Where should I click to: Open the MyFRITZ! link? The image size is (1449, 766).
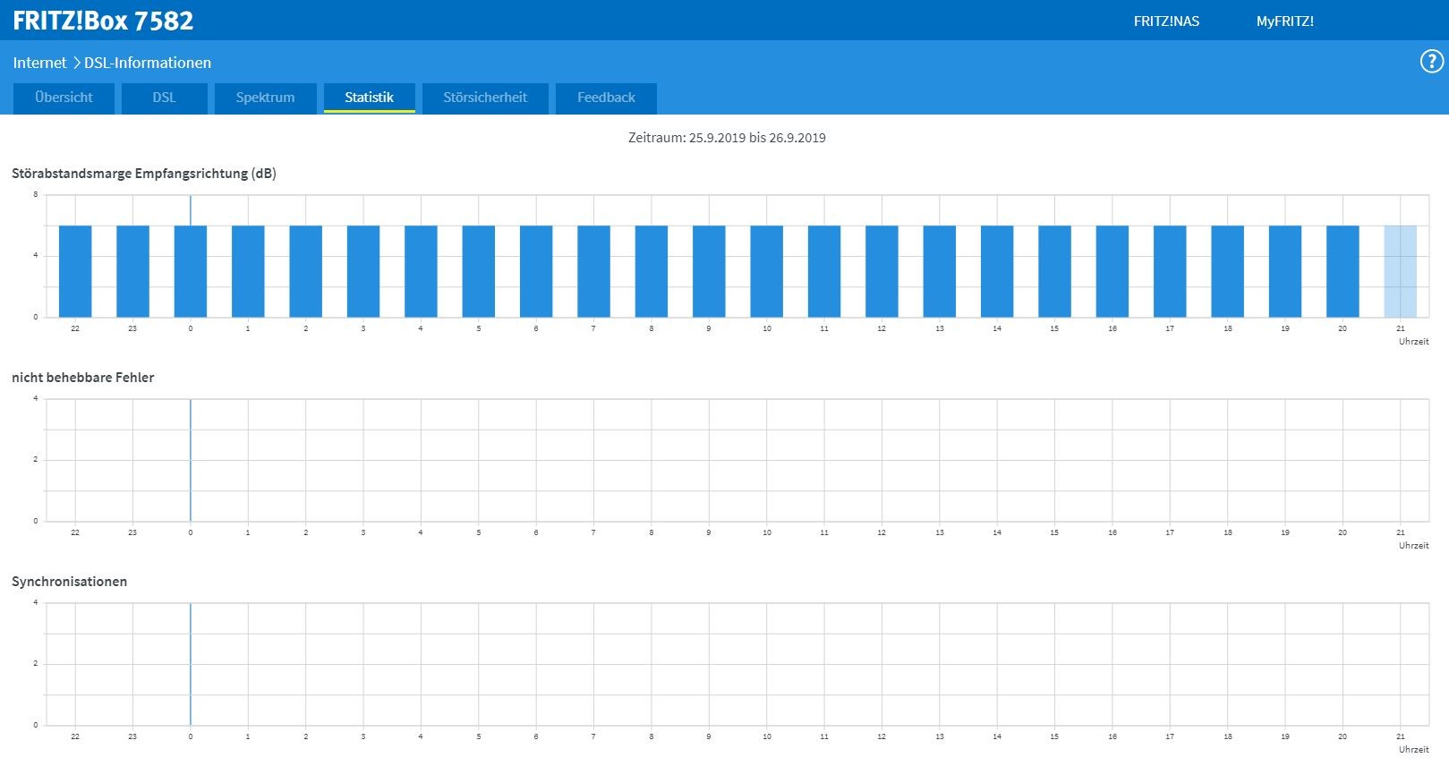pyautogui.click(x=1284, y=21)
